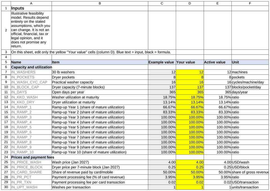Select the '30 lb washers' item cell
This screenshot has height=191, width=270.
pyautogui.click(x=100, y=72)
